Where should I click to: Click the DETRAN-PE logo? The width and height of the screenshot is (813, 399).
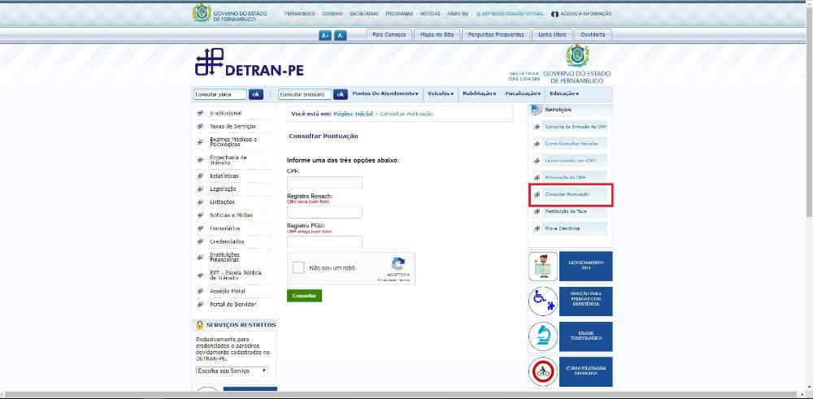point(250,63)
